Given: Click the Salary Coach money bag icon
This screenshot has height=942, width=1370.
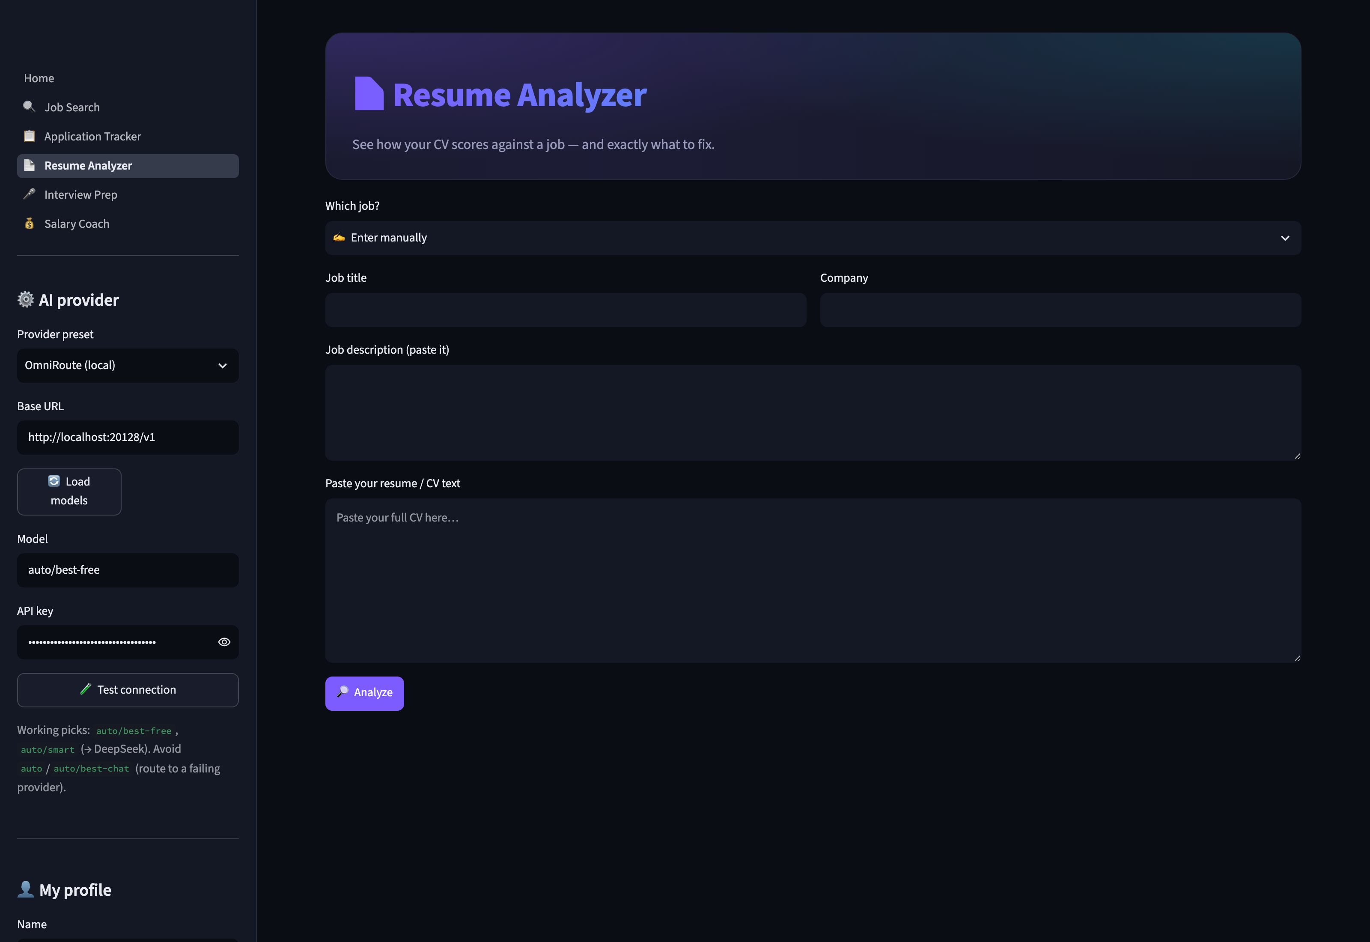Looking at the screenshot, I should tap(29, 223).
